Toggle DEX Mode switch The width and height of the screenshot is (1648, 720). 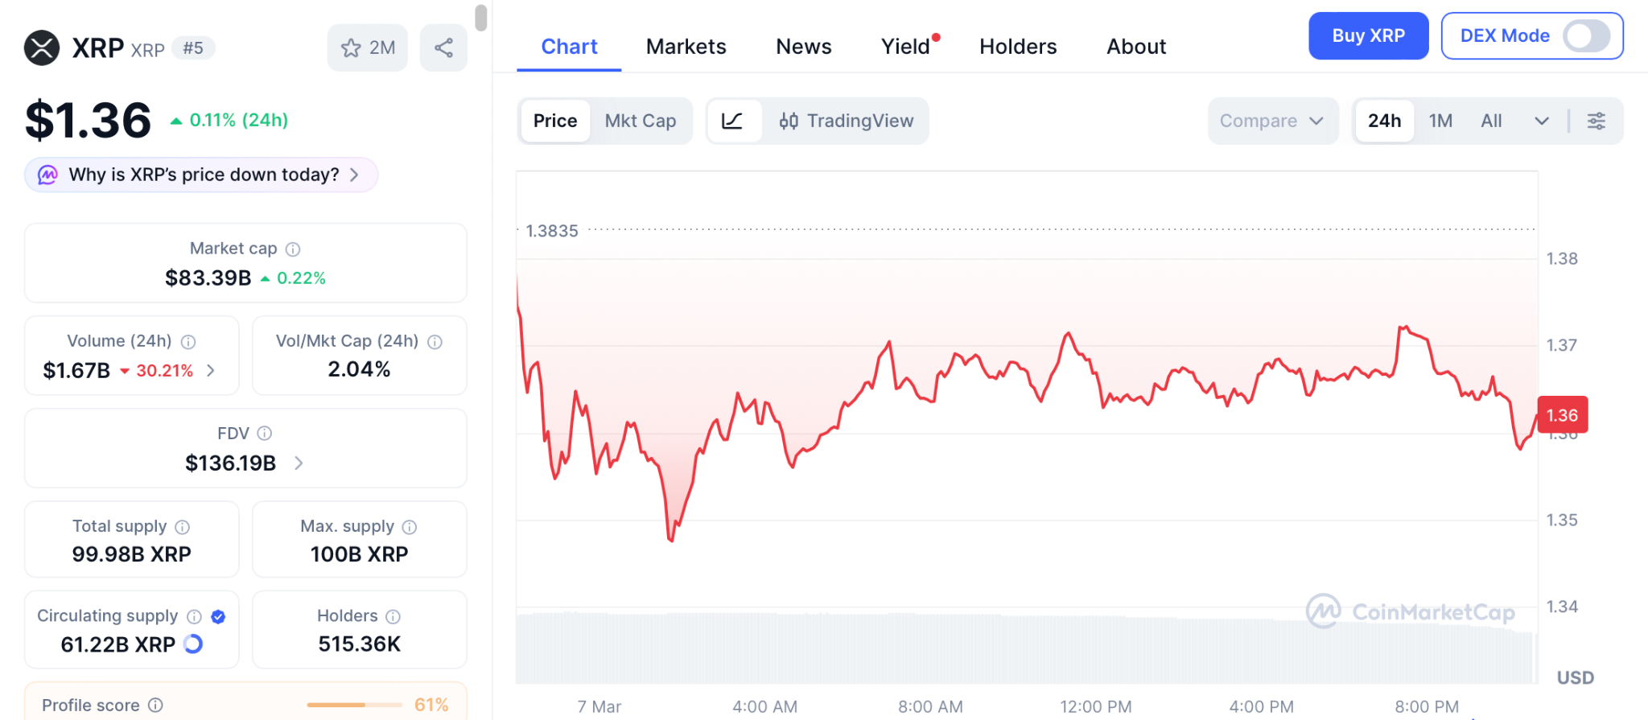coord(1585,35)
